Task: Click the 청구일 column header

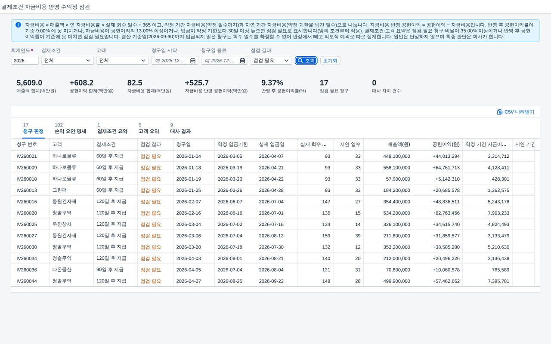Action: (194, 144)
